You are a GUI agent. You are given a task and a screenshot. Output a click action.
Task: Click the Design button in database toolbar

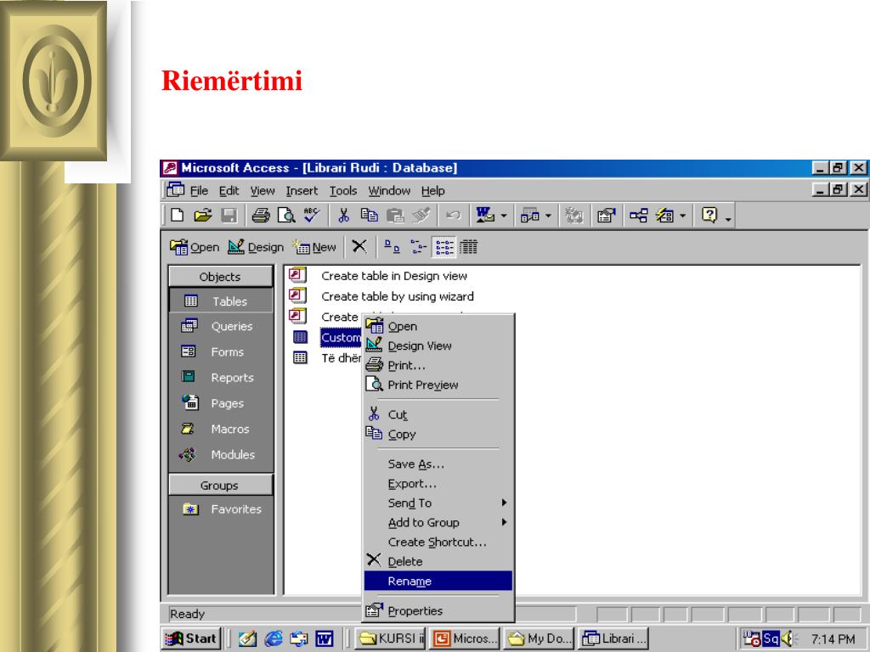point(255,247)
